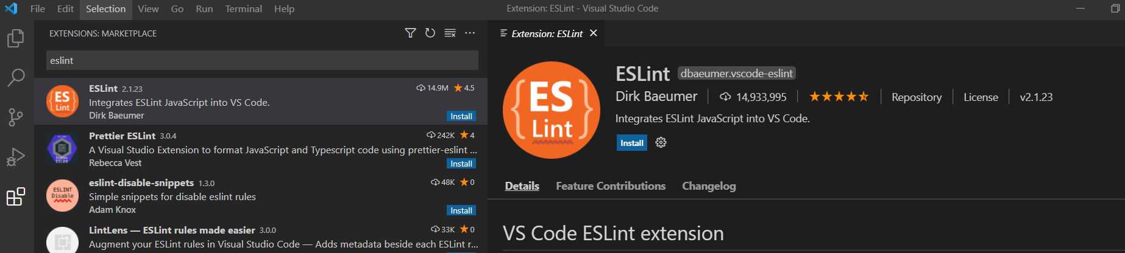
Task: Switch to the Feature Contributions tab
Action: click(611, 186)
